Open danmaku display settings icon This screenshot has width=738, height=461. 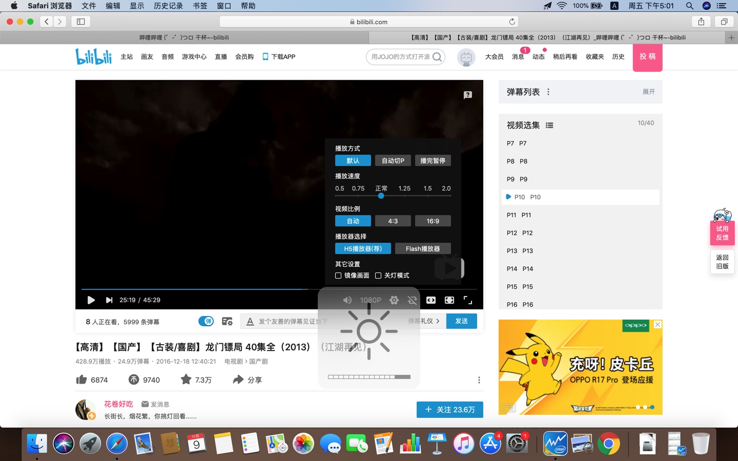pyautogui.click(x=227, y=321)
